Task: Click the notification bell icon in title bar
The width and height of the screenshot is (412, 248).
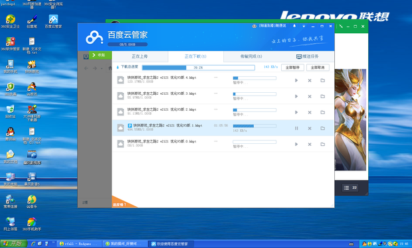Action: 294,26
